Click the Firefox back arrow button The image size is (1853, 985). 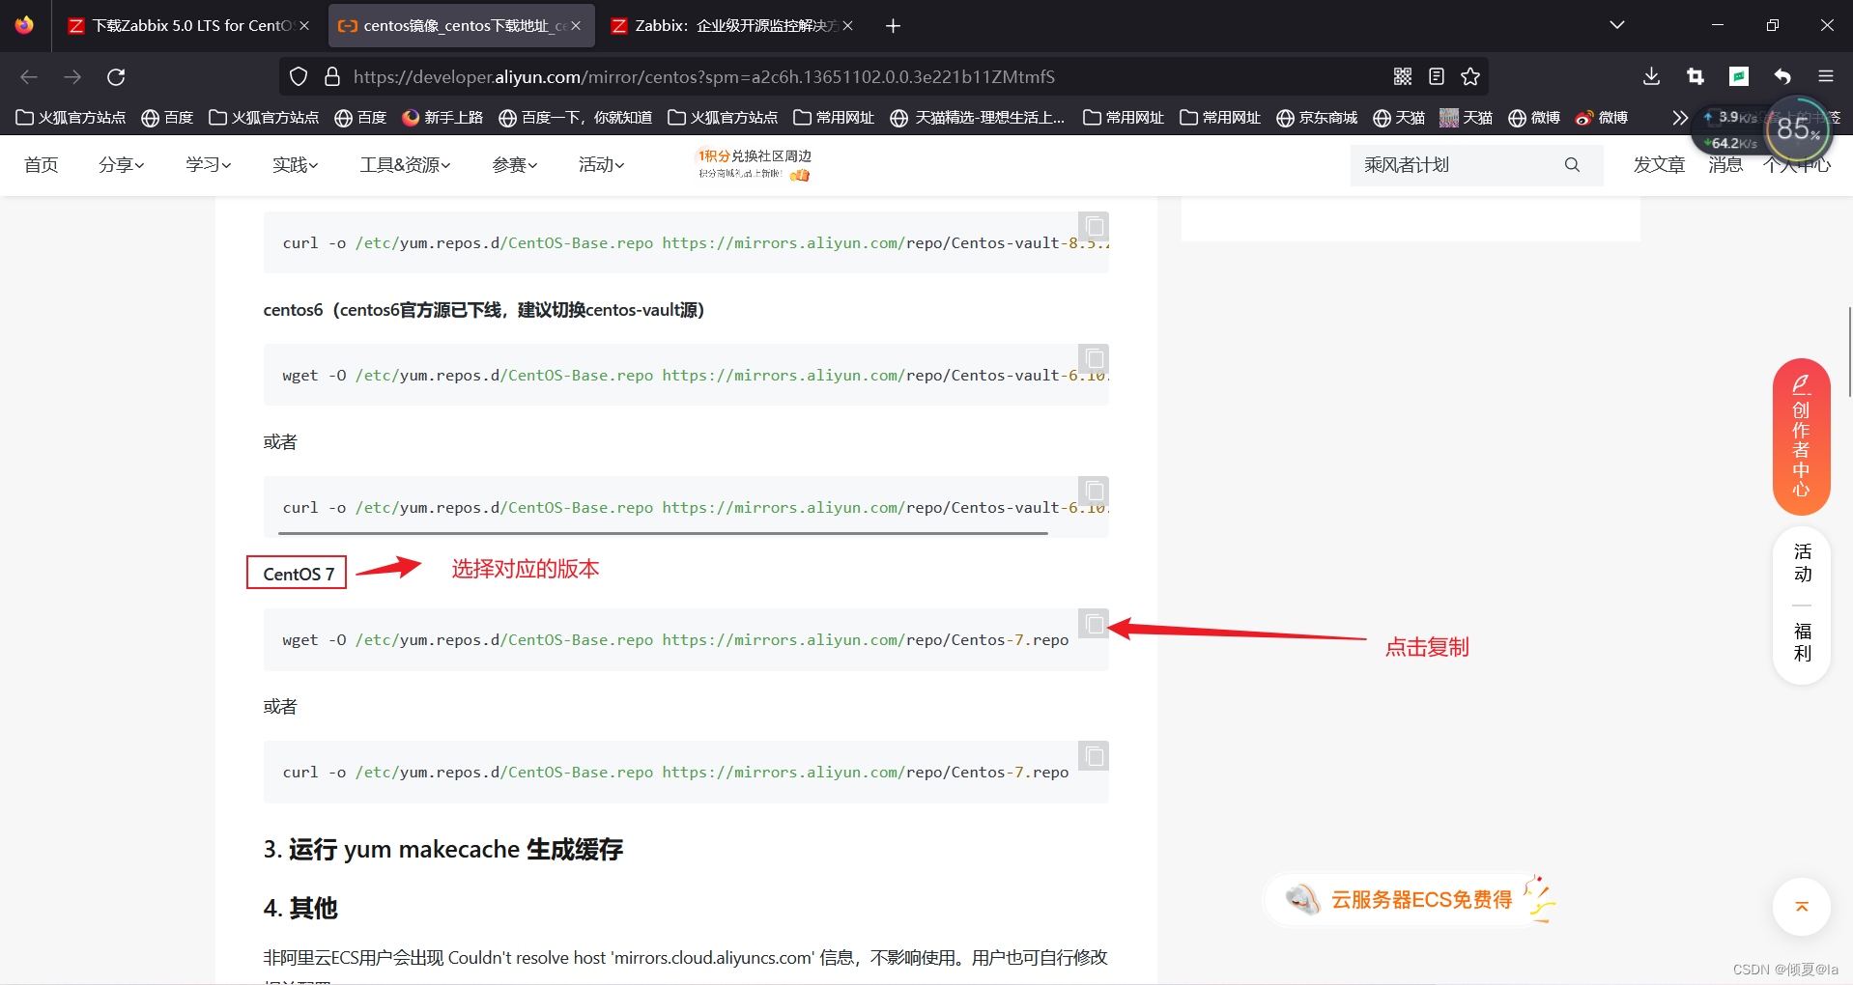[29, 76]
